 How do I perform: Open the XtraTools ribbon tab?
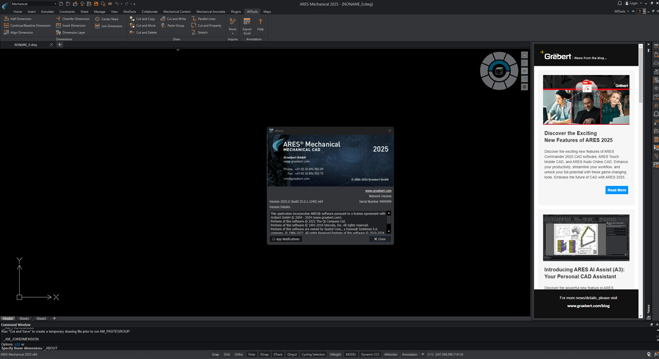point(130,11)
